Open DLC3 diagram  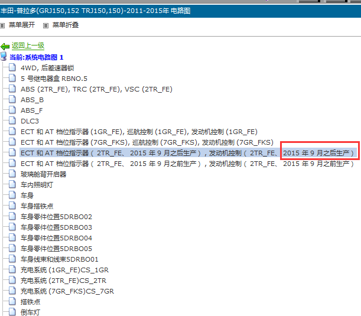(x=30, y=121)
